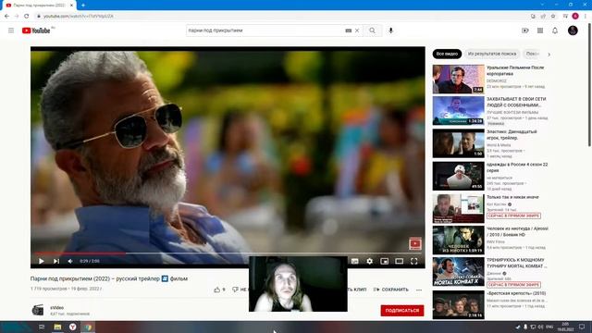
Task: Open more actions three-dot menu
Action: 419,290
